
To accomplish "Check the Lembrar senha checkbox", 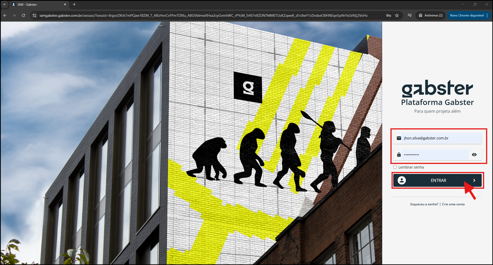I will (x=395, y=167).
